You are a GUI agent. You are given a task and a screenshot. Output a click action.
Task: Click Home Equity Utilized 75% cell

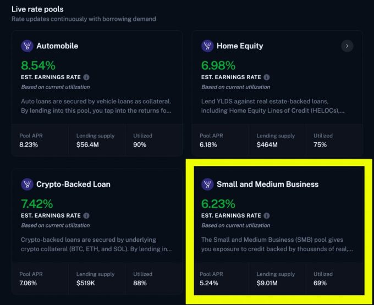[334, 140]
